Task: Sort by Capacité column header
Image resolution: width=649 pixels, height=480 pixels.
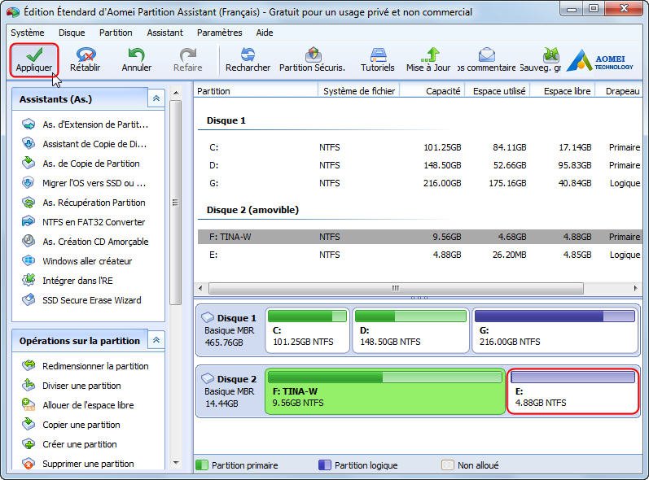Action: click(433, 91)
